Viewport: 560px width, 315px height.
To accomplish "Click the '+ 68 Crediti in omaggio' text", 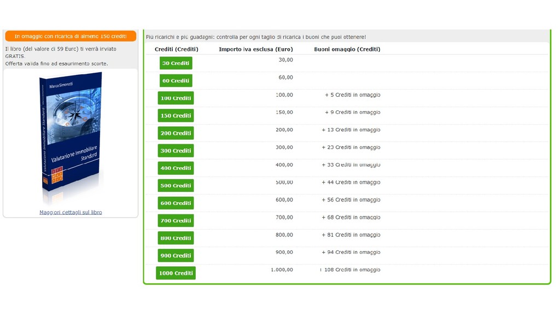I will coord(351,217).
